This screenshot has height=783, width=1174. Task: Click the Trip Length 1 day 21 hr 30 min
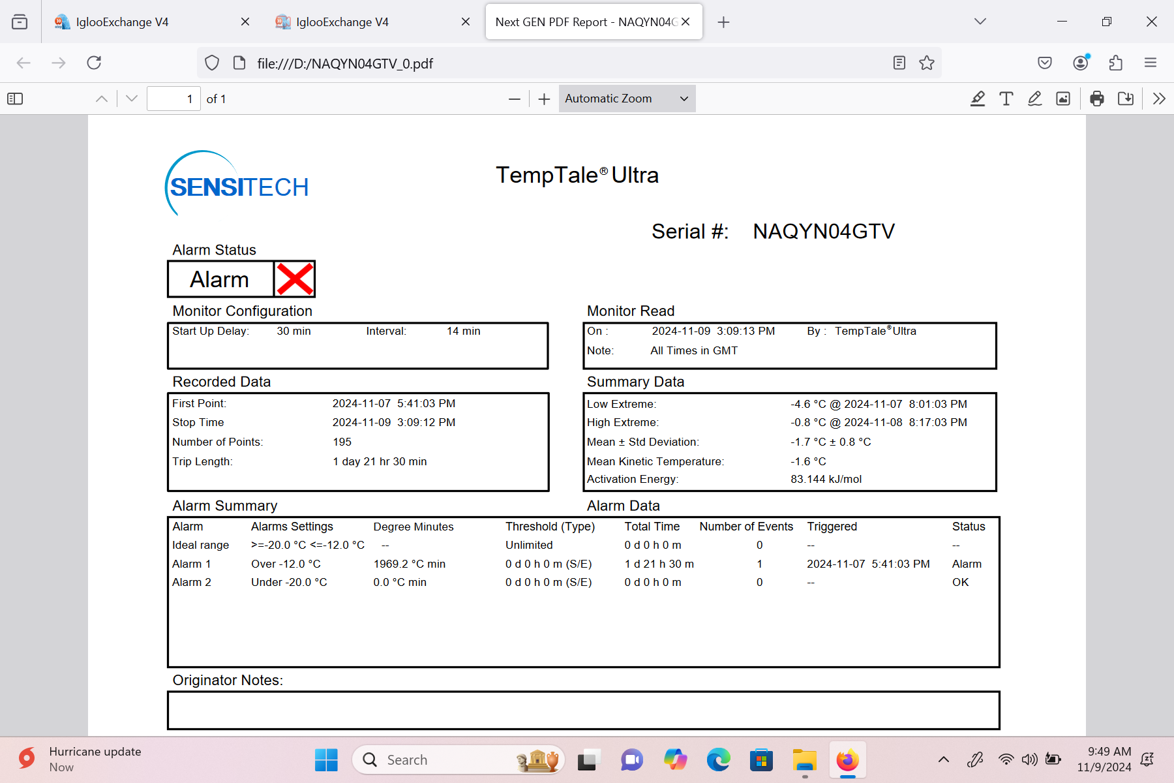coord(380,461)
